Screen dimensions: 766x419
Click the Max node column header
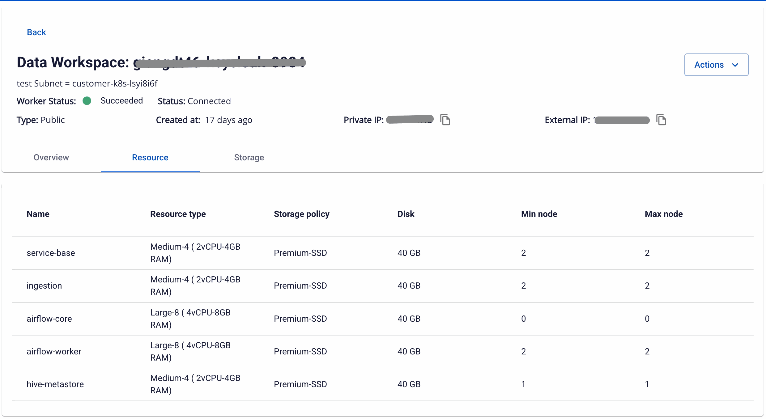[x=664, y=214]
